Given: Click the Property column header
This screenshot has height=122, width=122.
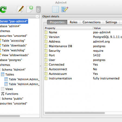Looking at the screenshot, I should click(68, 28).
